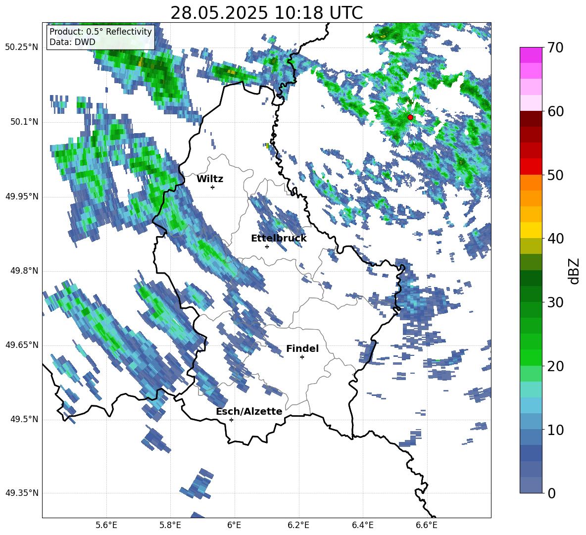The image size is (586, 535).
Task: Click the Data: DWD text
Action: (x=72, y=42)
